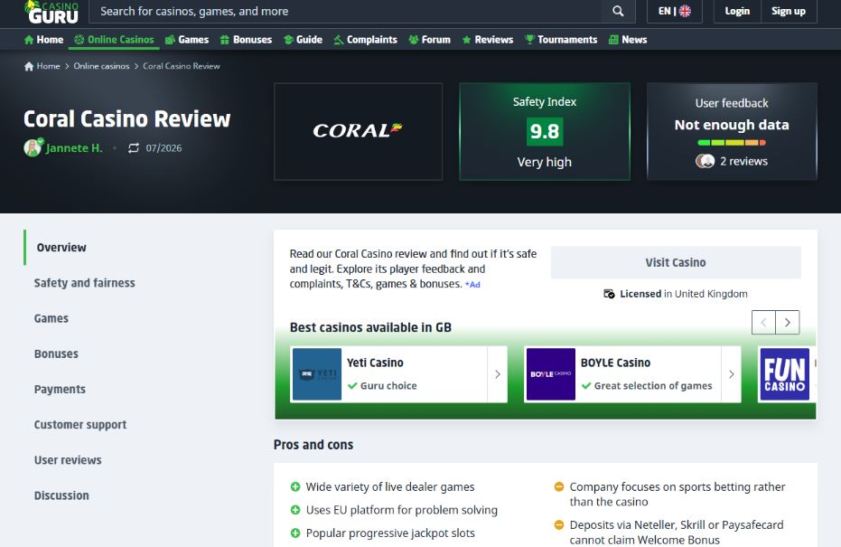
Task: Click the 'Not enough data' text
Action: [x=732, y=125]
